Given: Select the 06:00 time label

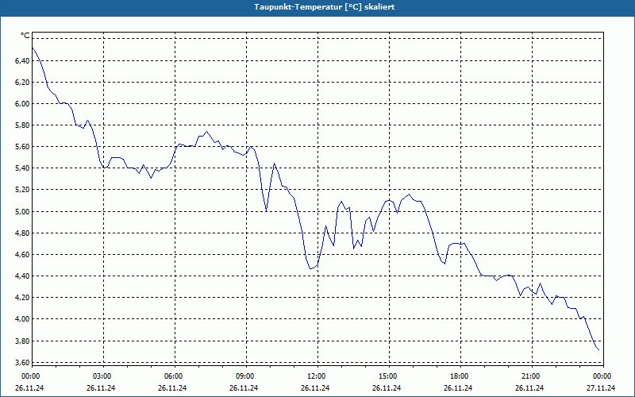Looking at the screenshot, I should [173, 376].
